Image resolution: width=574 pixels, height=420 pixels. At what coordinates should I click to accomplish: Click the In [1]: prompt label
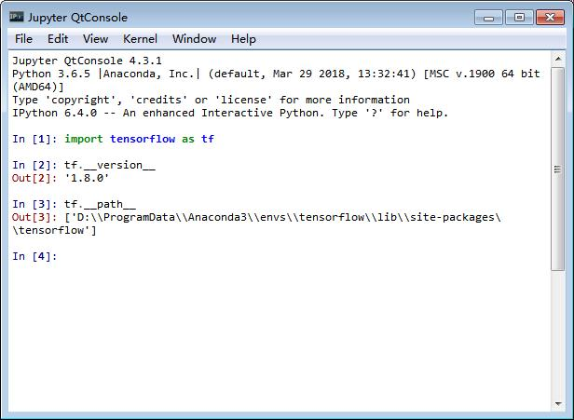point(34,139)
